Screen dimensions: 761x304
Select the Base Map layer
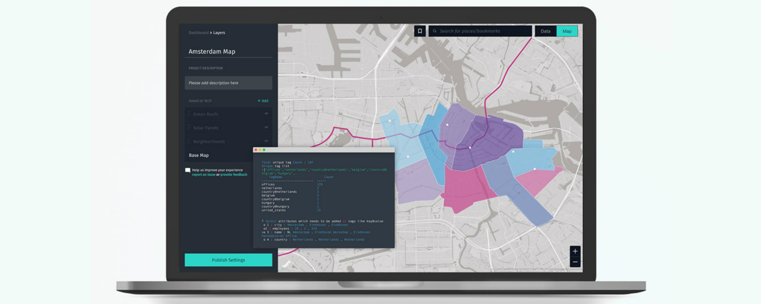click(x=199, y=155)
